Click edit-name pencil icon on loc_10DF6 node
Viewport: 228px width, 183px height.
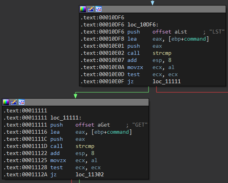[x=91, y=9]
